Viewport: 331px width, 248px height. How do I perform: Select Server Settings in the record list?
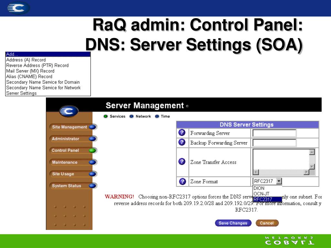[48, 93]
